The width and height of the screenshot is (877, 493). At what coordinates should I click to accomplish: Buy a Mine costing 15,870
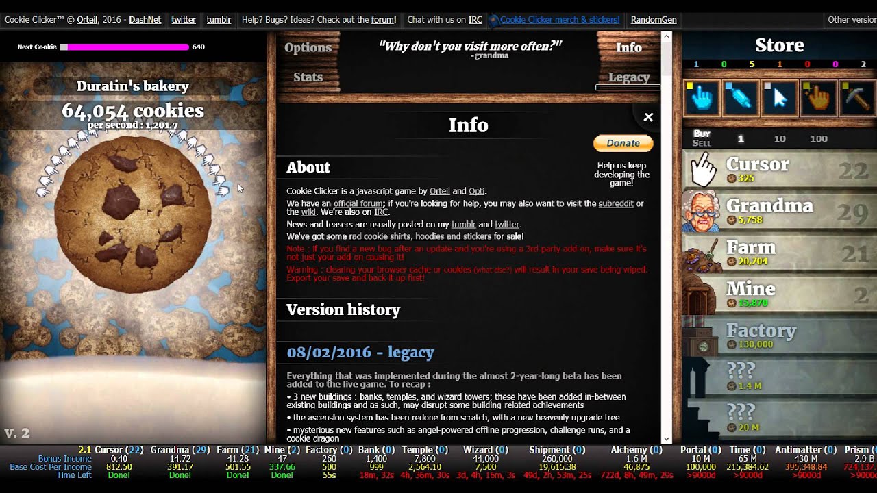point(780,294)
